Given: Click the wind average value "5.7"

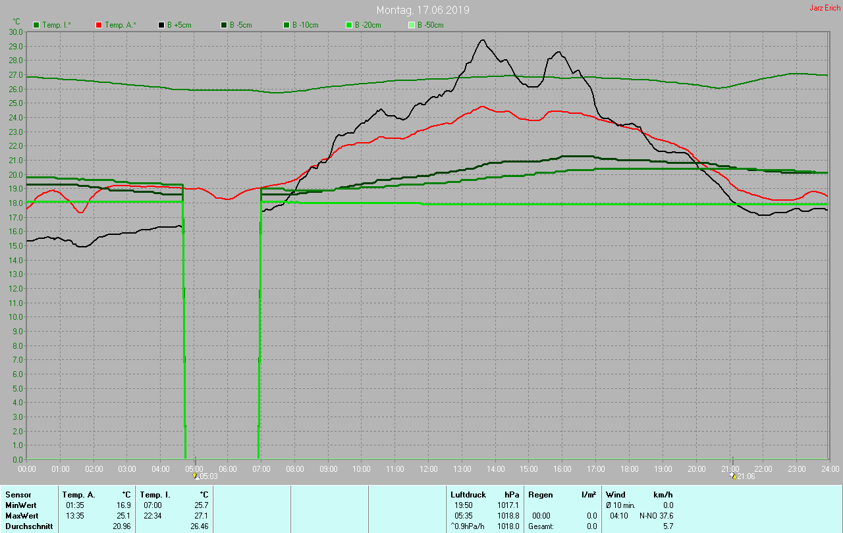Looking at the screenshot, I should tap(668, 526).
